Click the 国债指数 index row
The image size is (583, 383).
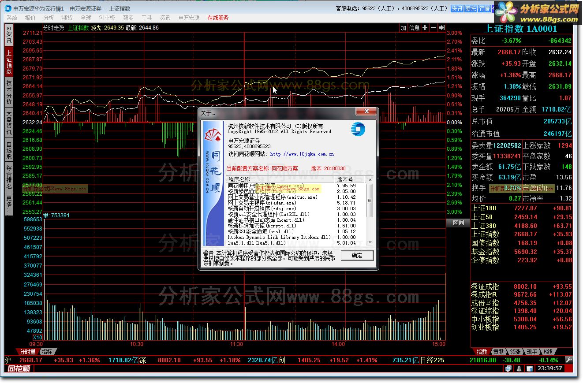522,243
